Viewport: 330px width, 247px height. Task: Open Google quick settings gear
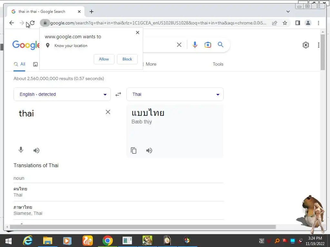306,45
